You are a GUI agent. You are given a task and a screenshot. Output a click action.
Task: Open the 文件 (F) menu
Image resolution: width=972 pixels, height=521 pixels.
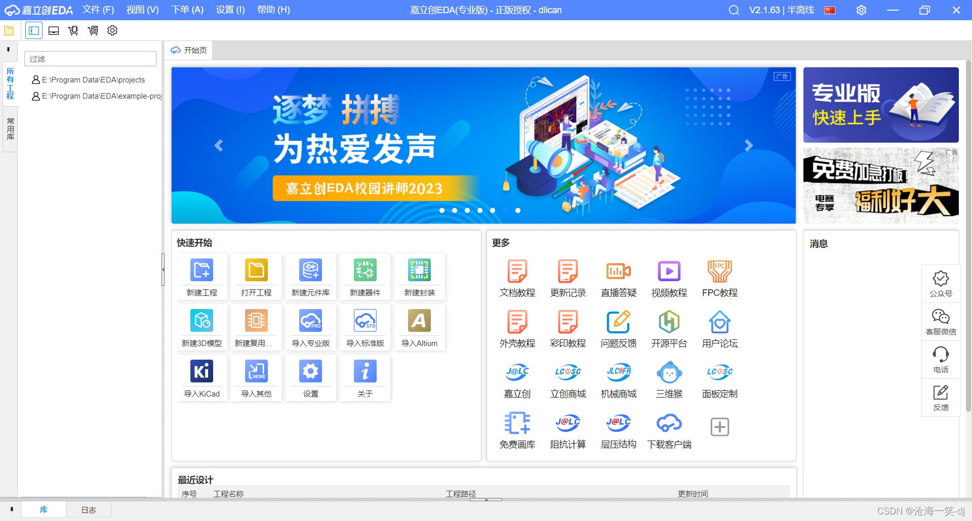[98, 10]
